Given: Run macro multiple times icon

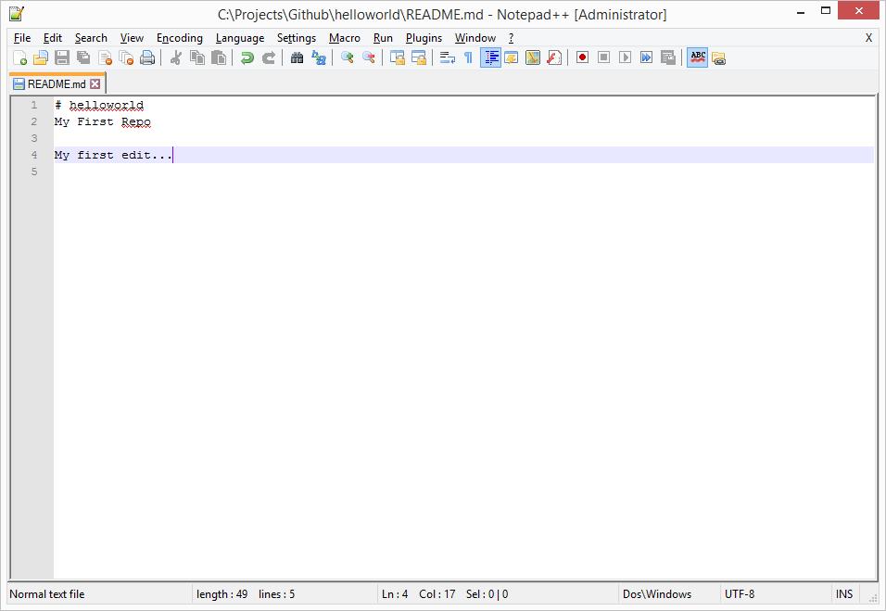Looking at the screenshot, I should click(646, 57).
